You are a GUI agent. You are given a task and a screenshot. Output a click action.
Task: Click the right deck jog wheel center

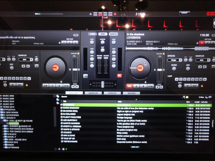[x=140, y=68]
